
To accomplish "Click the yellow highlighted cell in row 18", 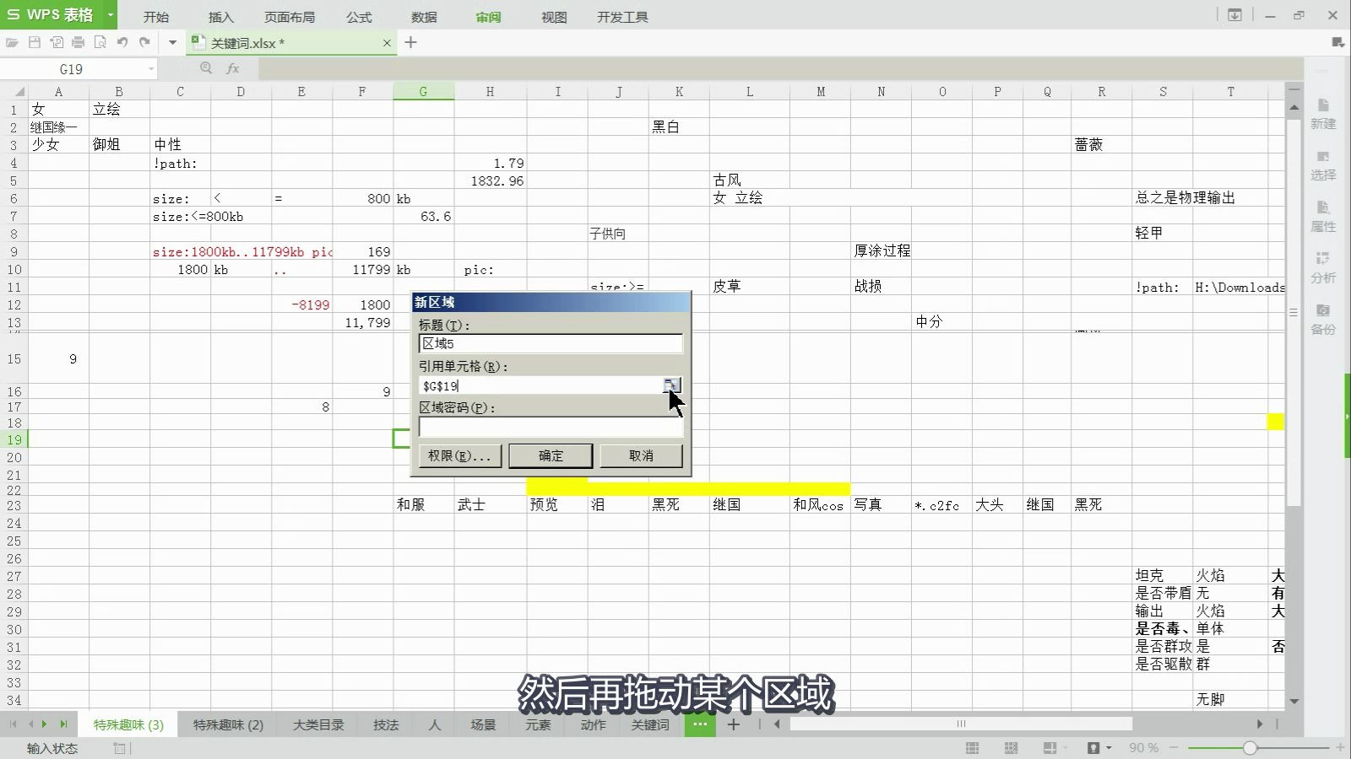I will [x=1275, y=423].
